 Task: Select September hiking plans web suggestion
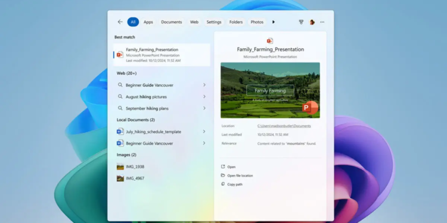coord(147,108)
